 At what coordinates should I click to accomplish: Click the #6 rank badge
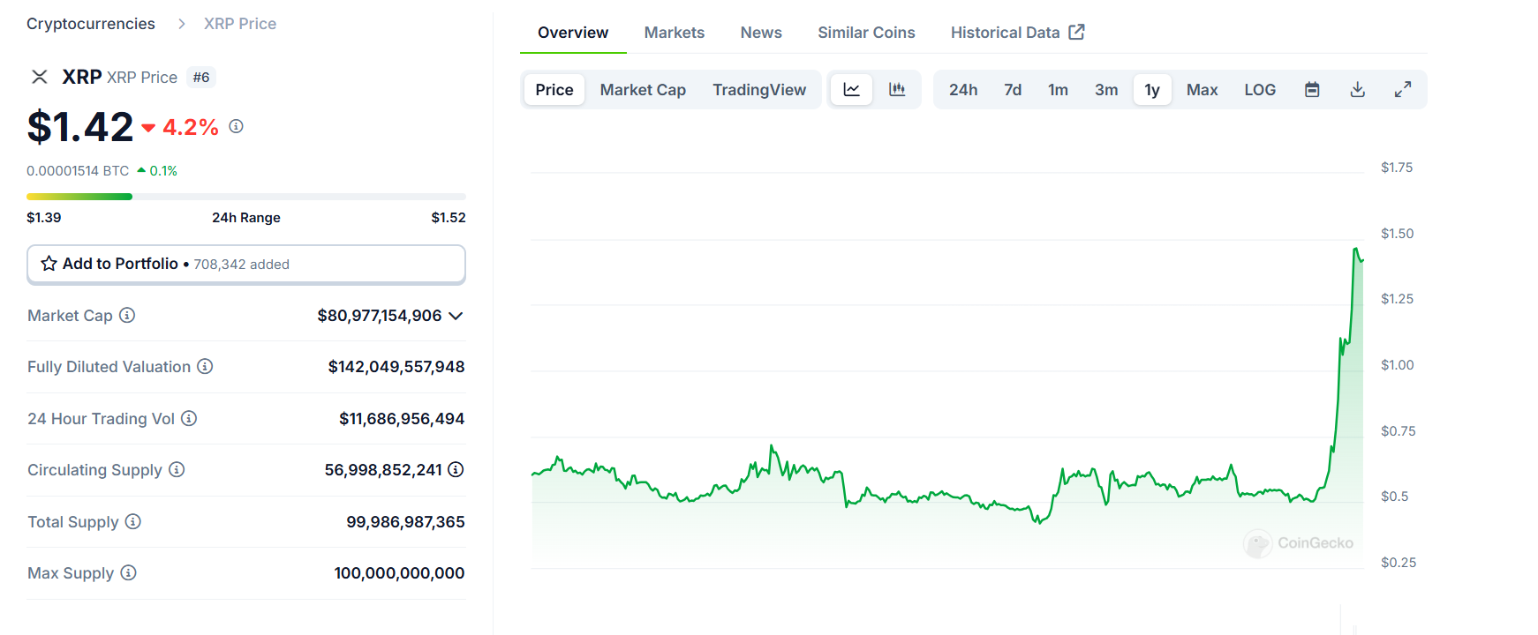point(201,78)
